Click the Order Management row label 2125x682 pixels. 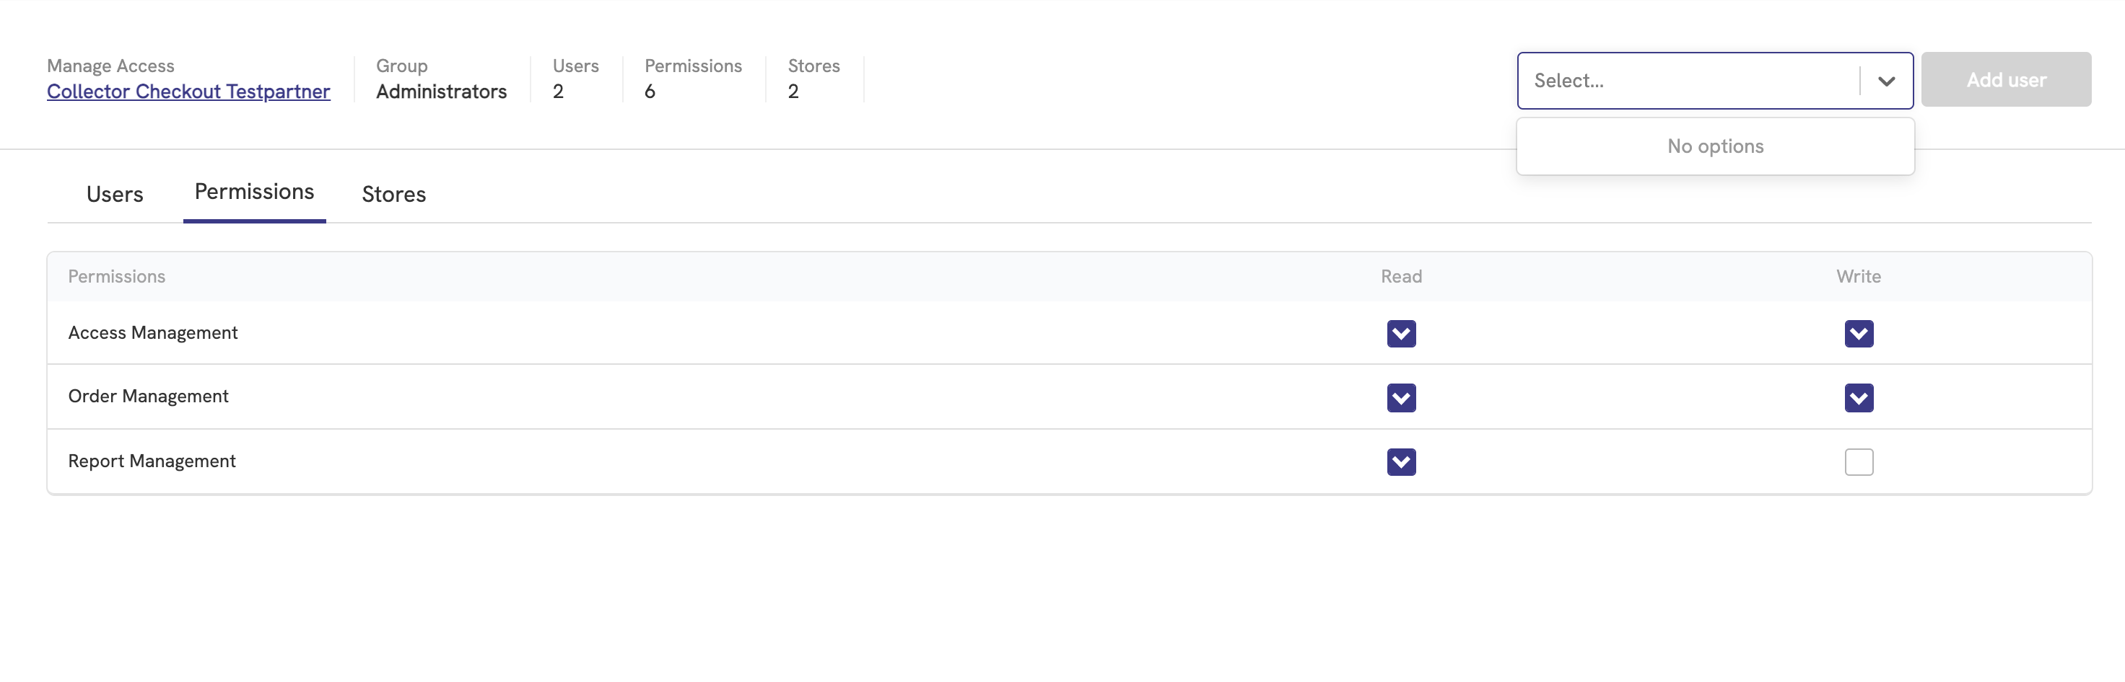tap(148, 397)
